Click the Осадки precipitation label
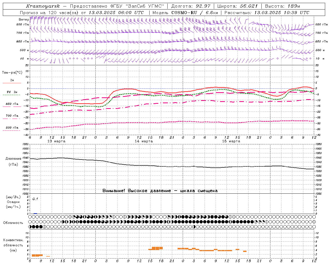Image resolution: width=329 pixels, height=263 pixels. [x=13, y=202]
